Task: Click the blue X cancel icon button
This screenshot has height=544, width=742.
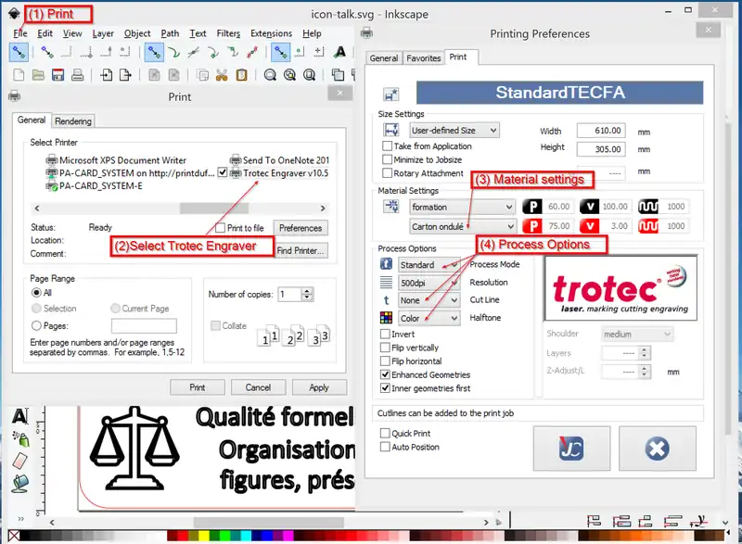Action: point(657,449)
